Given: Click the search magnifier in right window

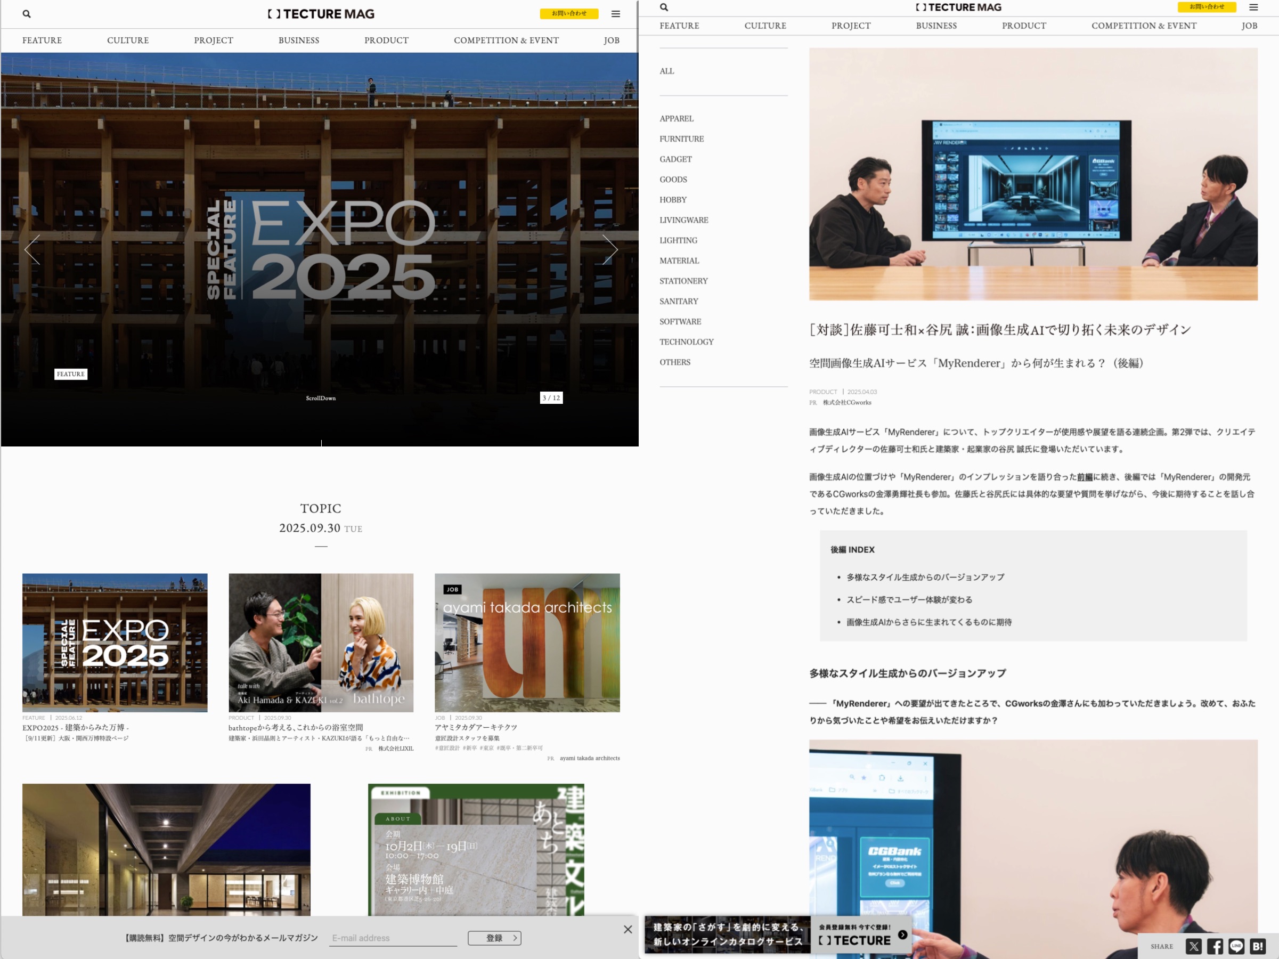Looking at the screenshot, I should pos(664,7).
